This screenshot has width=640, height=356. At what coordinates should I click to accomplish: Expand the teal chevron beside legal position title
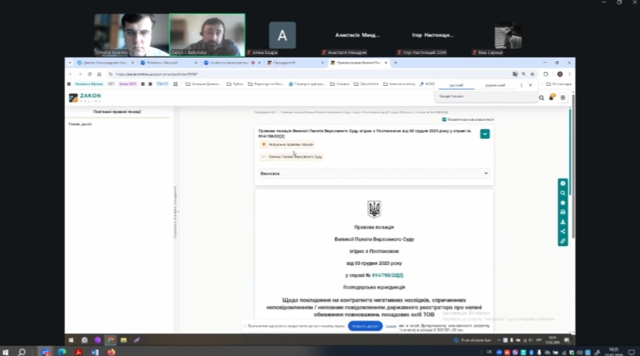click(485, 134)
